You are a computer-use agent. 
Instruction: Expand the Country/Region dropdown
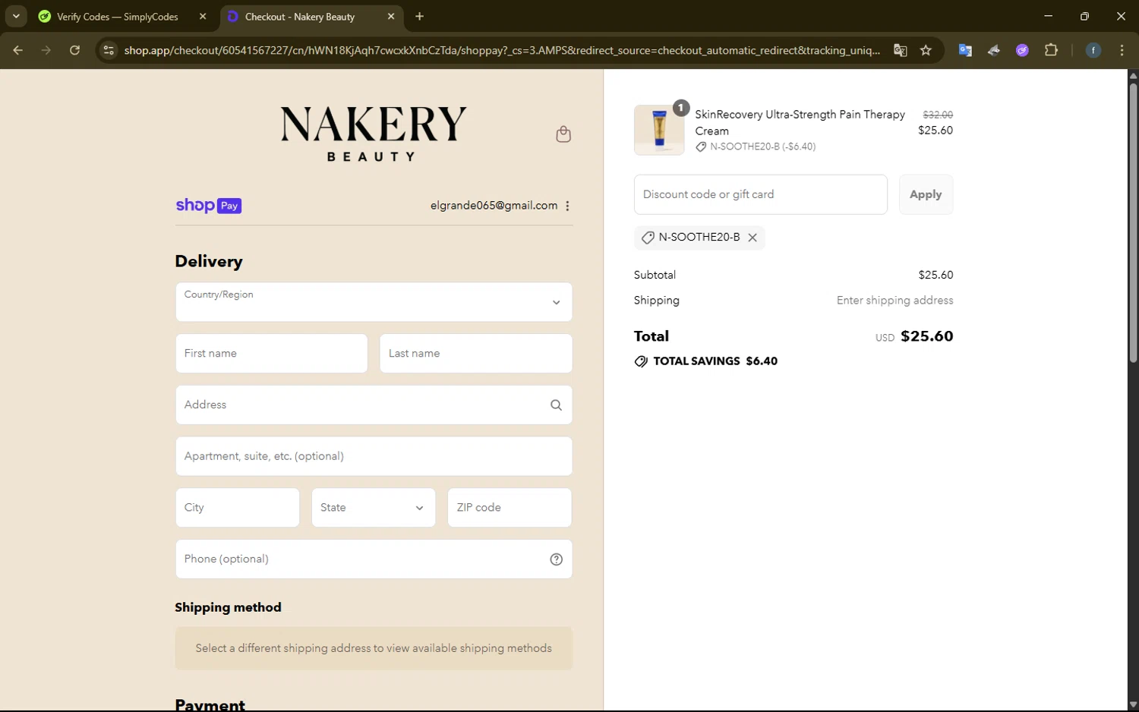374,302
